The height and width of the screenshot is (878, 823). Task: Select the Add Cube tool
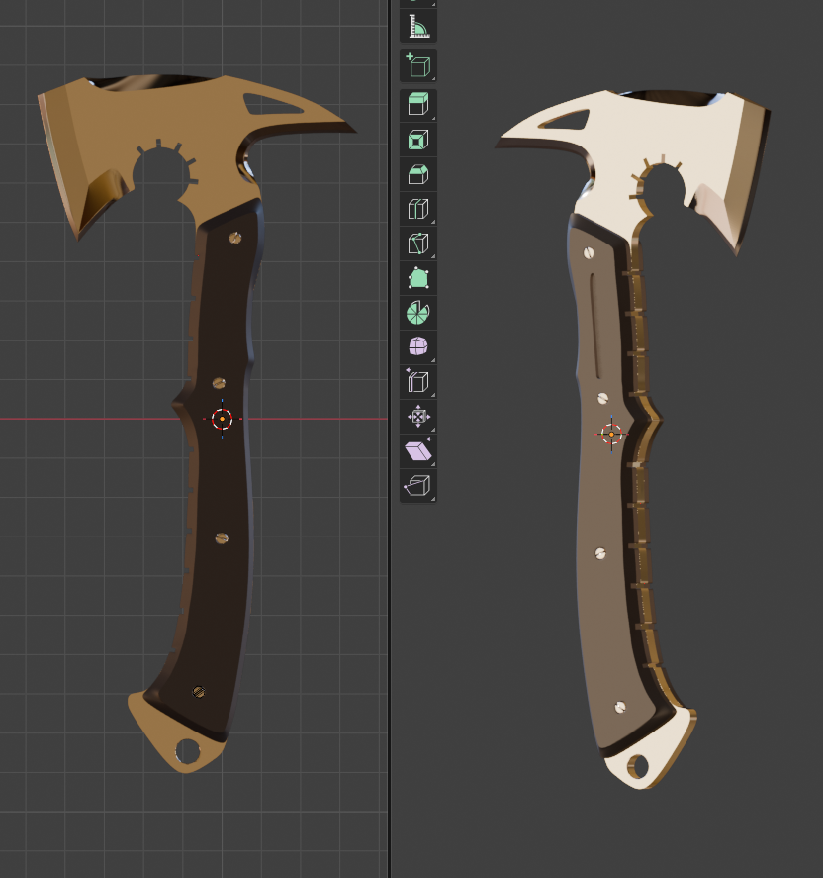pos(417,66)
